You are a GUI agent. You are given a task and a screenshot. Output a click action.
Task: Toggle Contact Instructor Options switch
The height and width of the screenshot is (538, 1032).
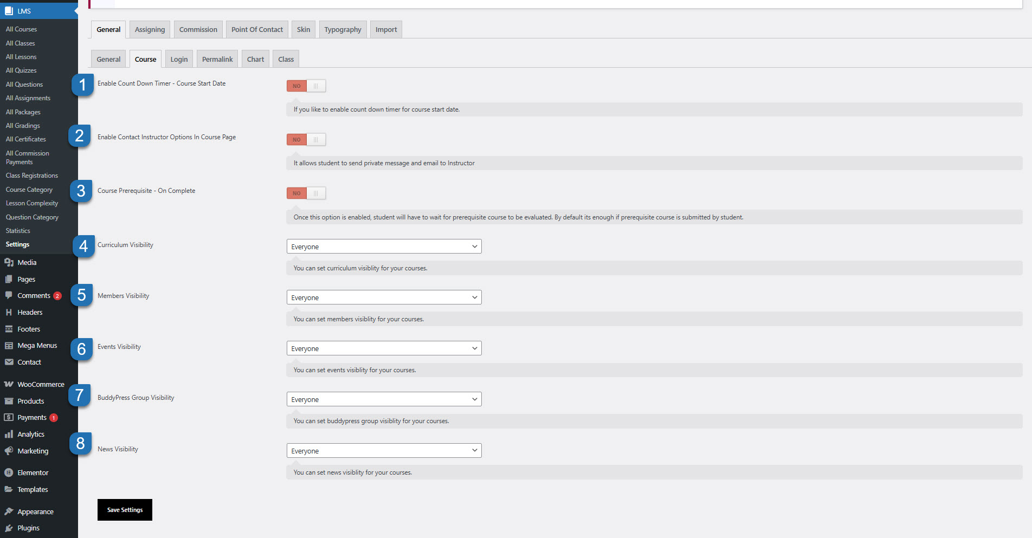pyautogui.click(x=306, y=139)
